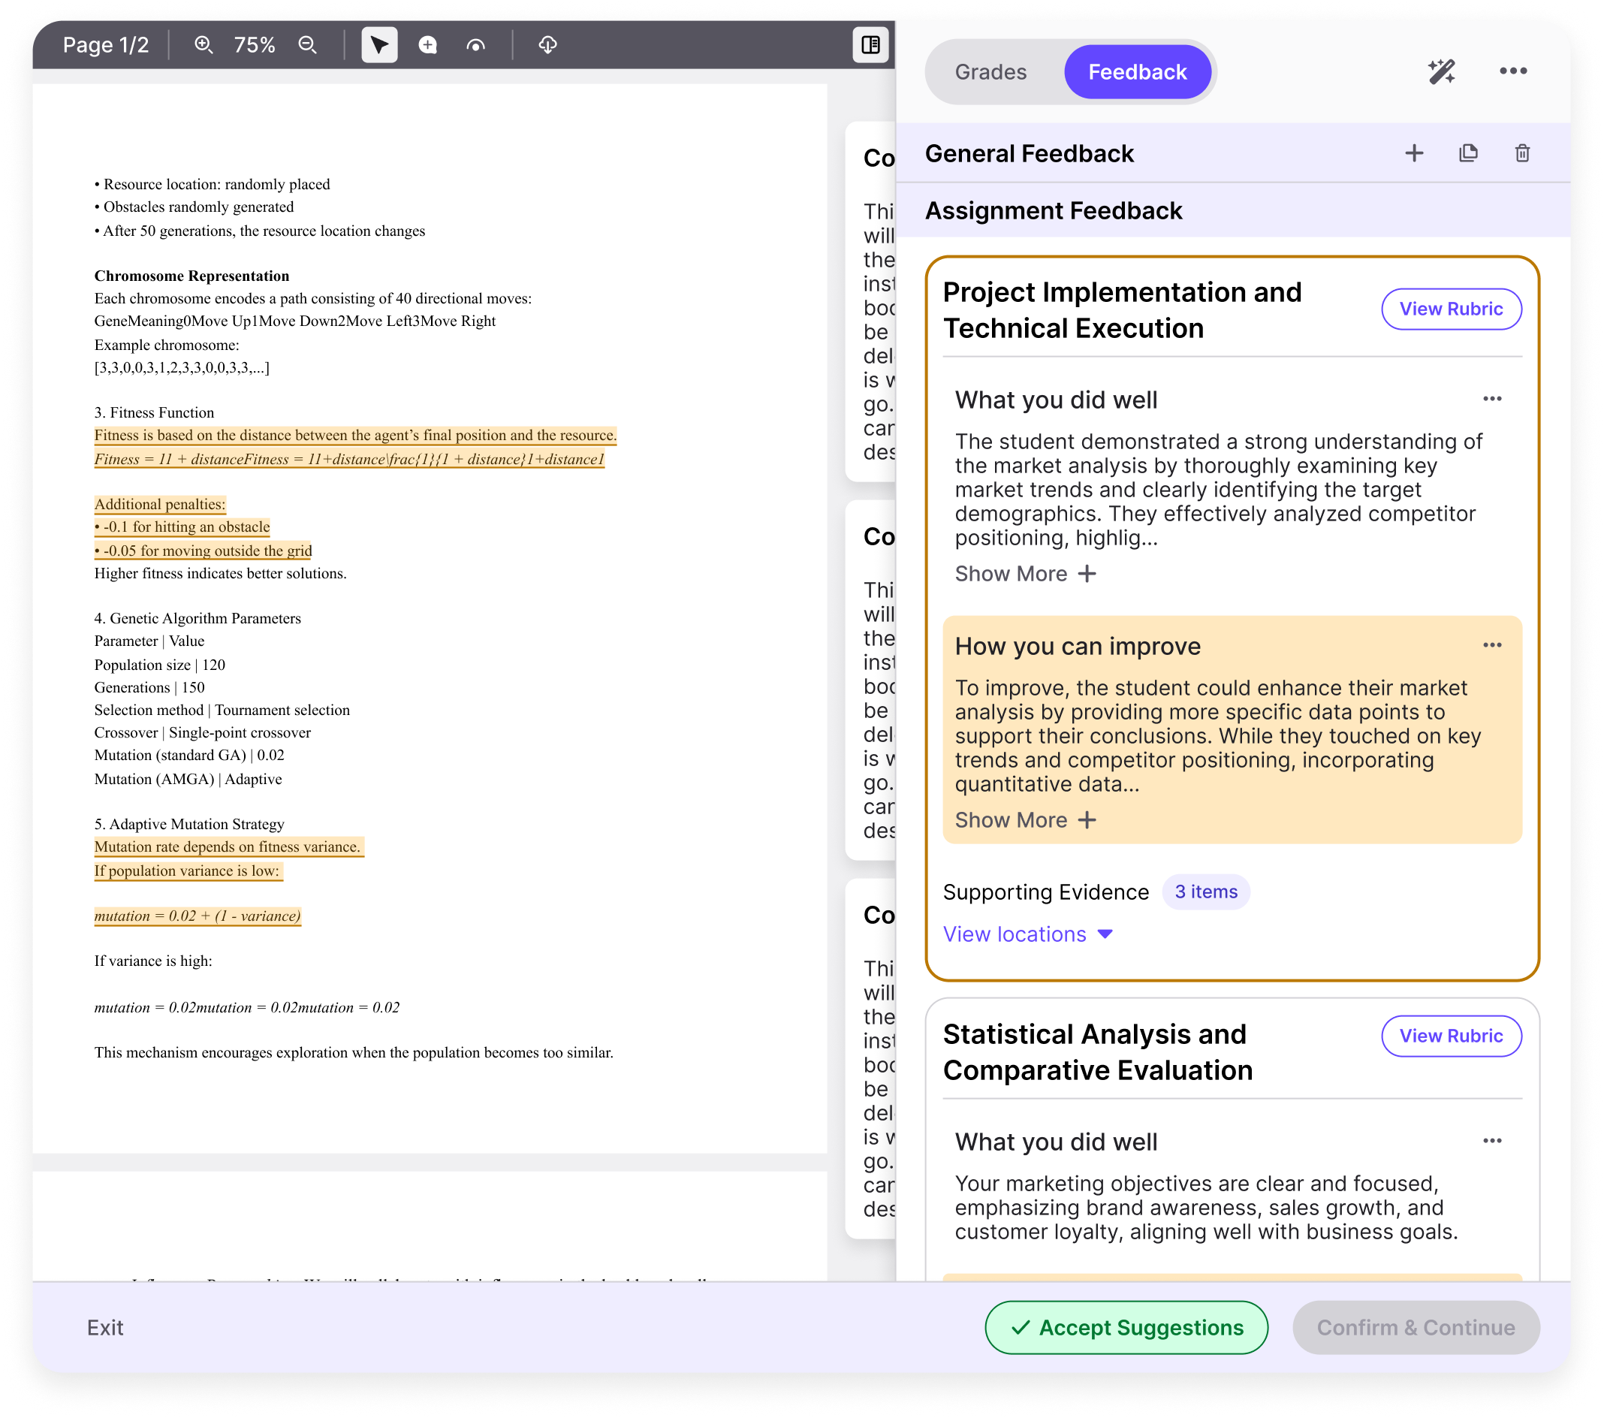The image size is (1604, 1418).
Task: Expand Show More under 'What you did well'
Action: pos(1025,574)
